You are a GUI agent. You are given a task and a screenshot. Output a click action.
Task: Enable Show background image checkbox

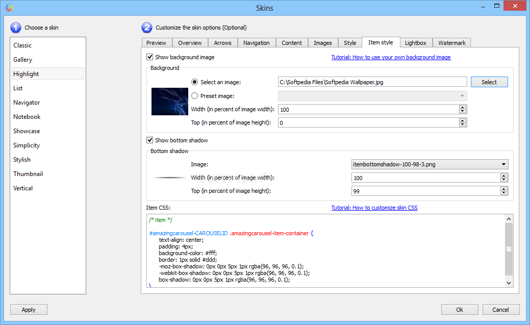150,57
